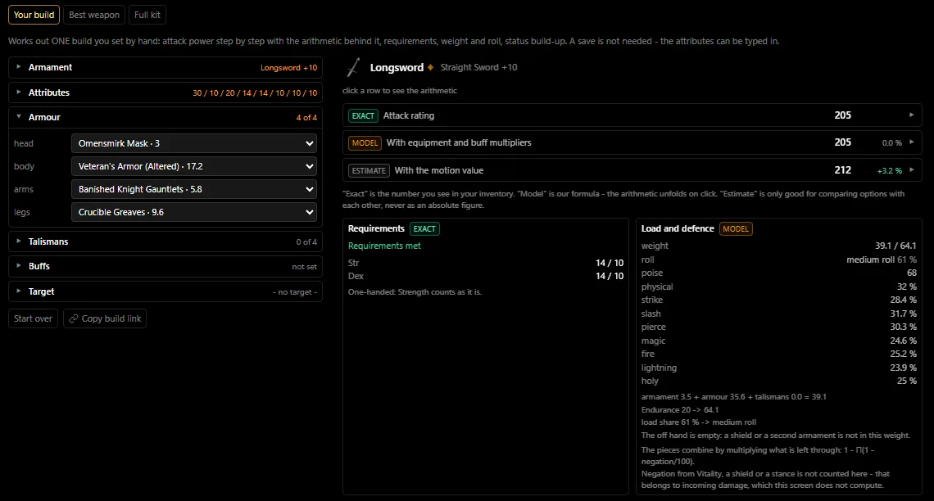
Task: Expand the Attributes section
Action: tap(165, 93)
